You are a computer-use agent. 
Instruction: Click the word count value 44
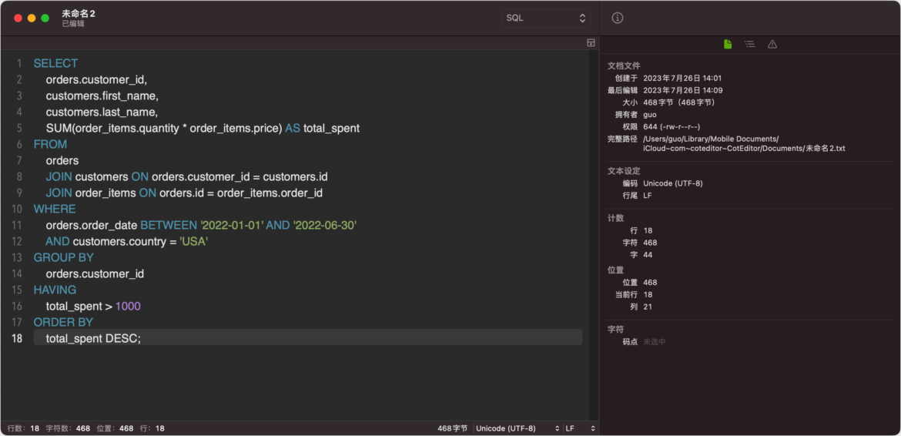pyautogui.click(x=648, y=255)
